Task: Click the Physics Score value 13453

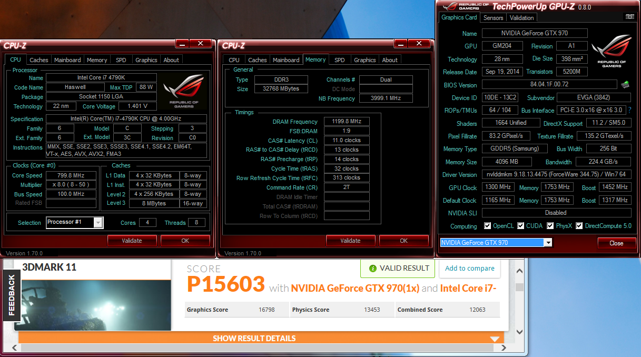Action: pos(372,310)
